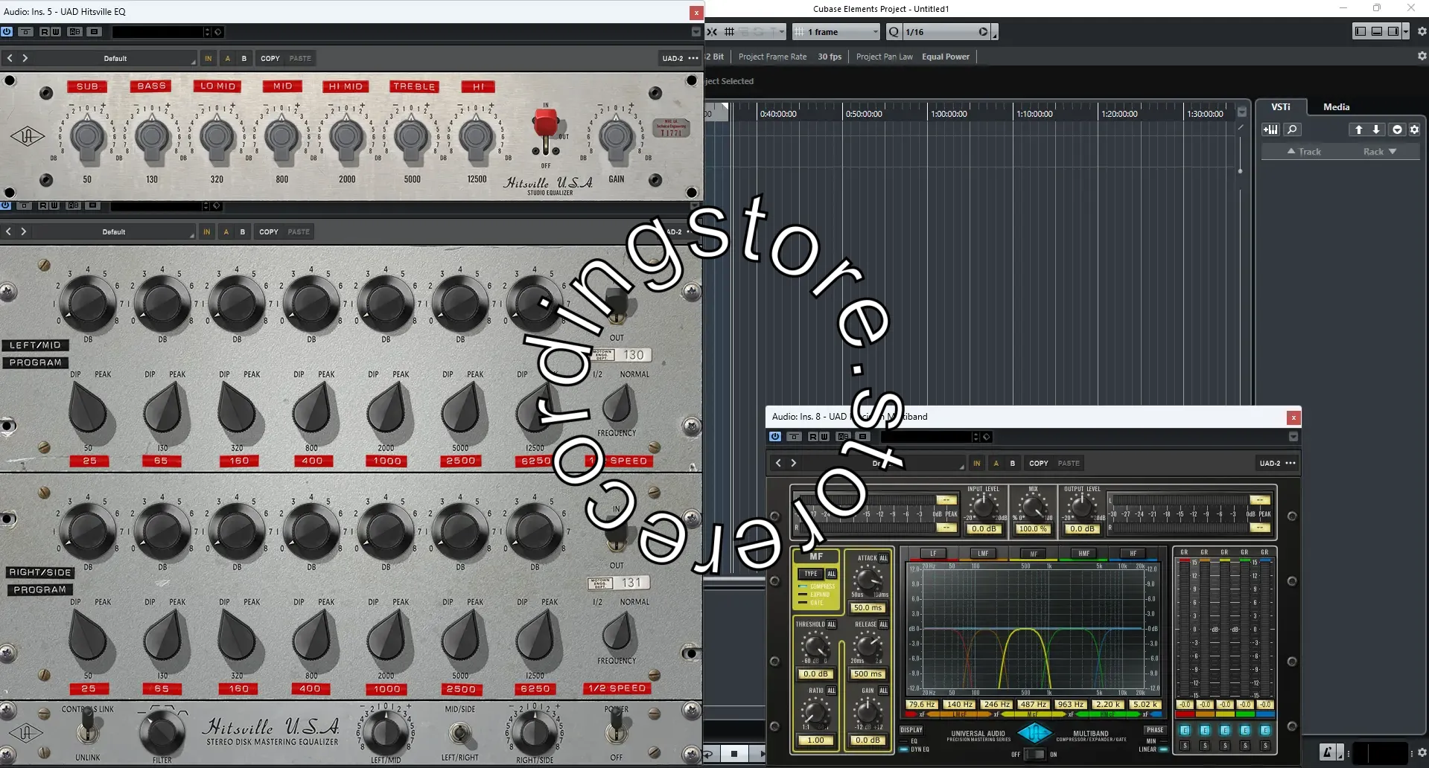The height and width of the screenshot is (768, 1429).
Task: Click snap-to-zero-crossing icon in Cubase toolbar
Action: coord(712,32)
